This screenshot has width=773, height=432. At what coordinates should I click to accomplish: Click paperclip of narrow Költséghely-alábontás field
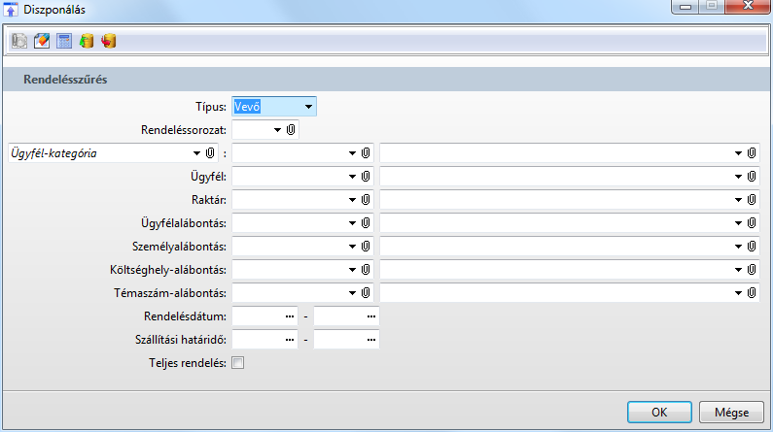(366, 269)
